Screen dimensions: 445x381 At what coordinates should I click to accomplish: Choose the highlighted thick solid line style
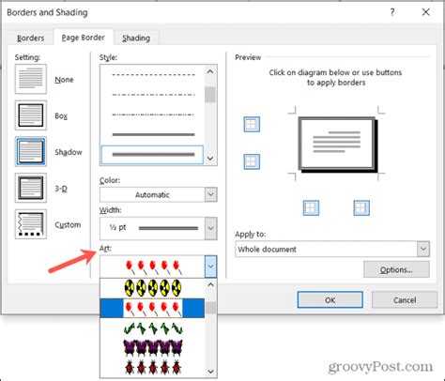pyautogui.click(x=152, y=155)
